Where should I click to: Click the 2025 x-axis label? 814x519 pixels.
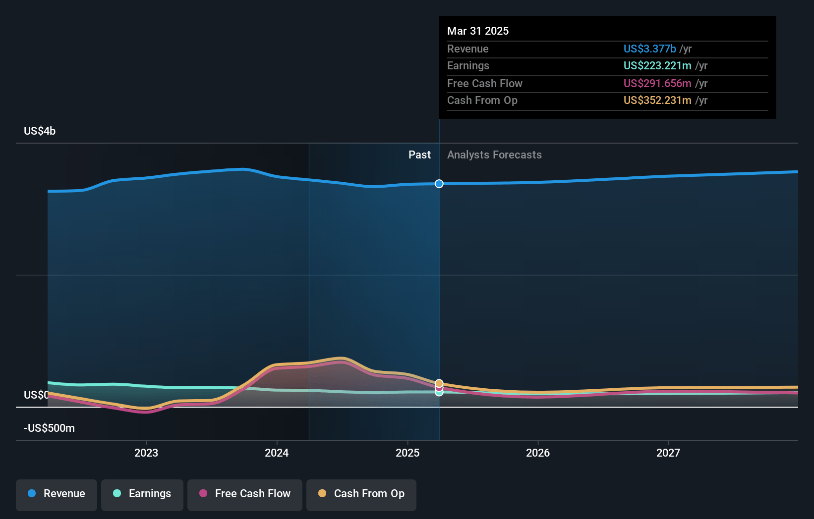[407, 453]
